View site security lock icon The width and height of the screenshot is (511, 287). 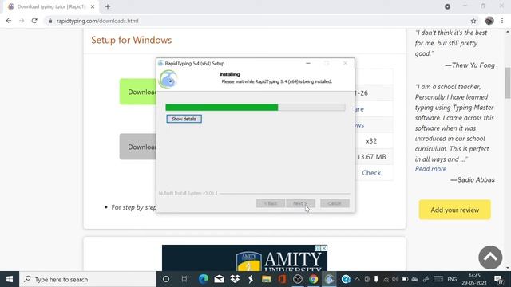coord(50,21)
